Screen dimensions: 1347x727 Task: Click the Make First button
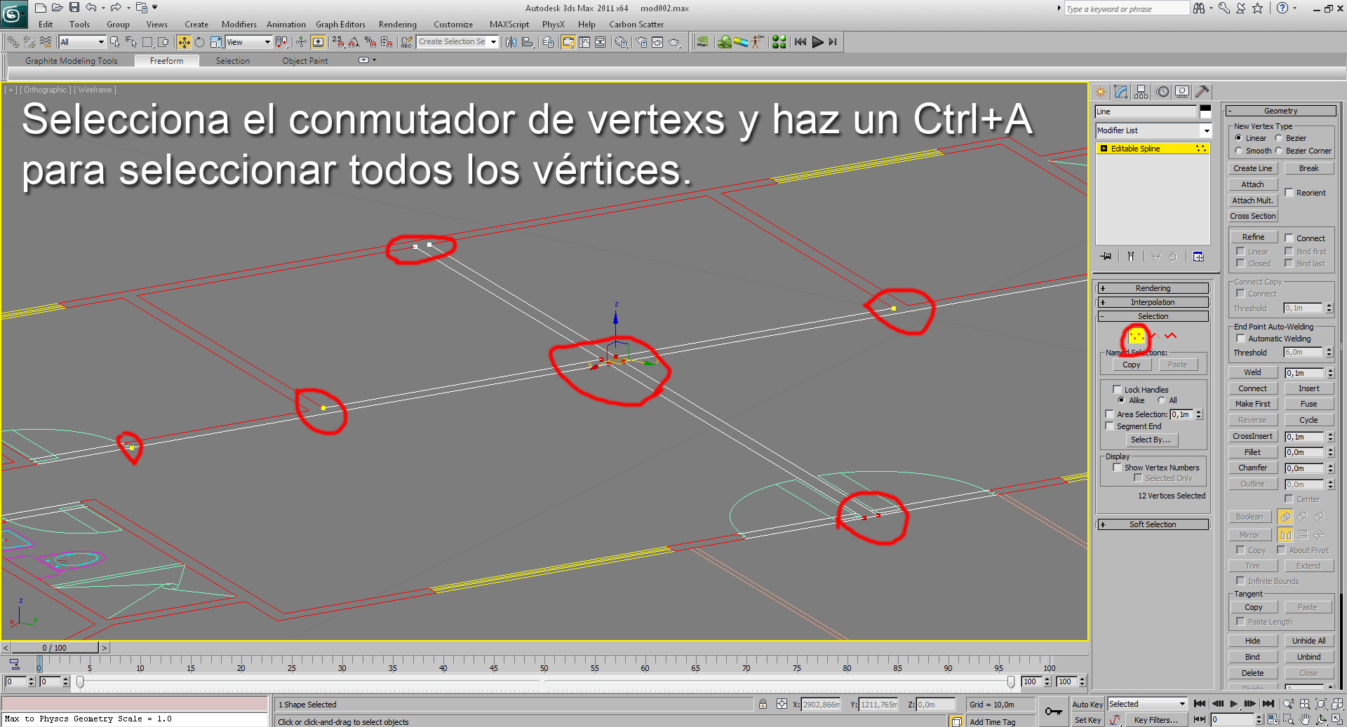click(x=1253, y=404)
